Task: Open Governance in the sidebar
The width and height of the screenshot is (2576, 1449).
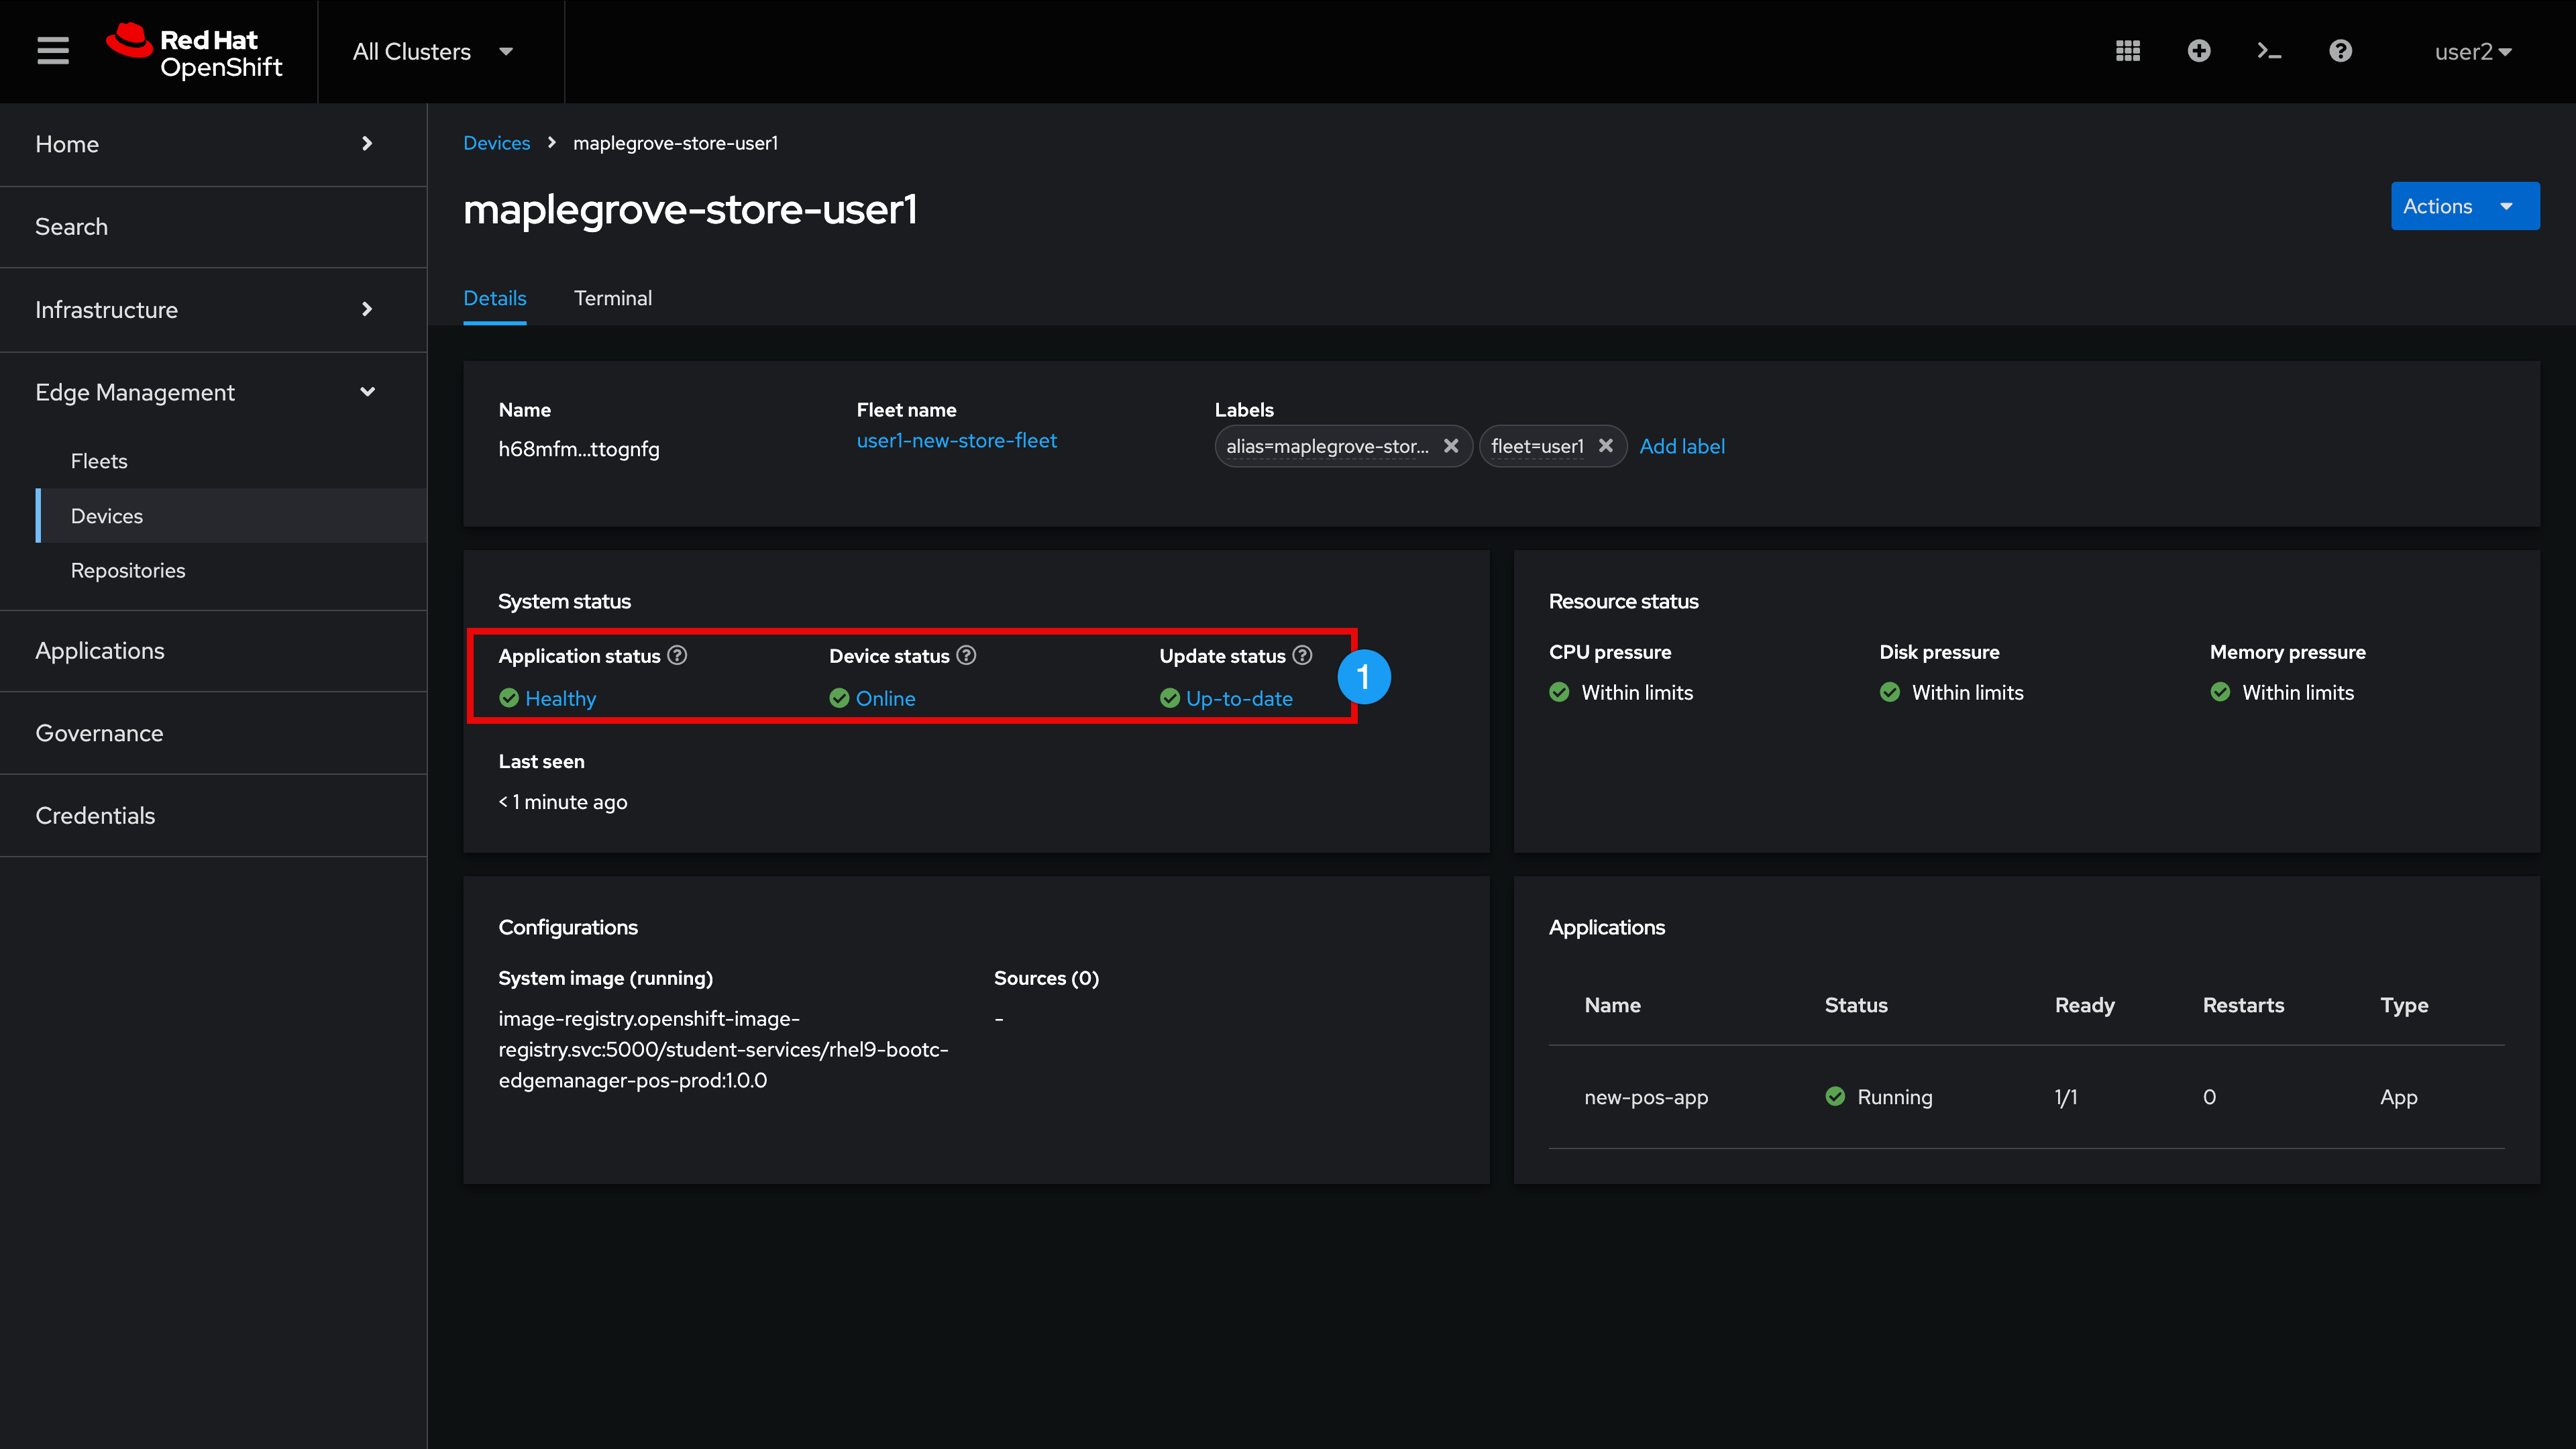Action: 213,733
